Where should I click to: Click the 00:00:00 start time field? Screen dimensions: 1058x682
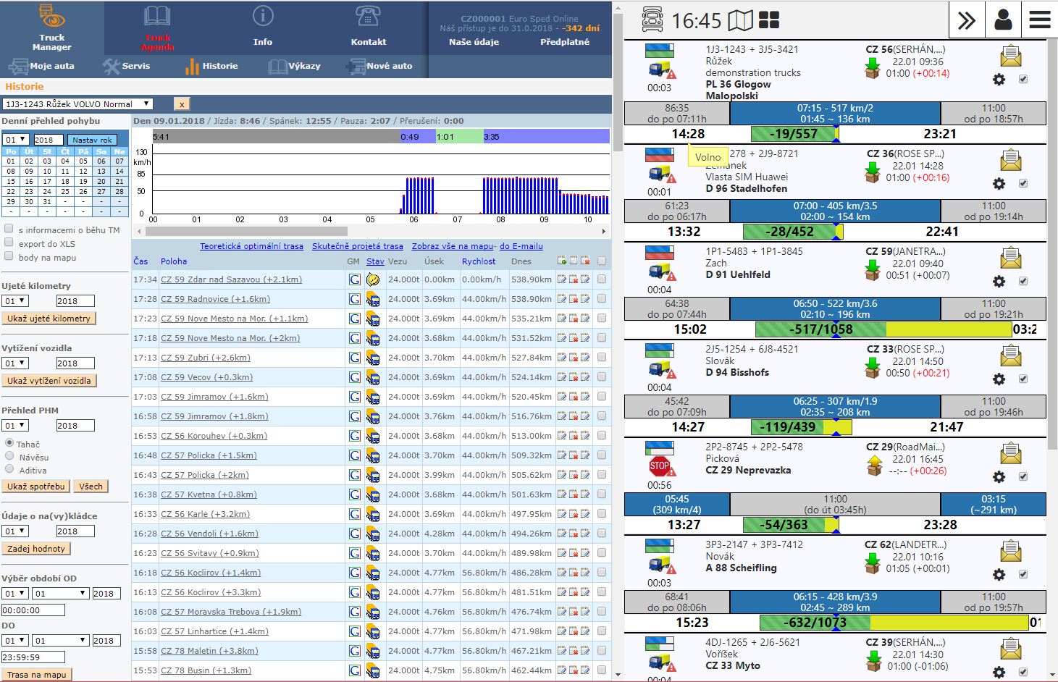point(33,610)
